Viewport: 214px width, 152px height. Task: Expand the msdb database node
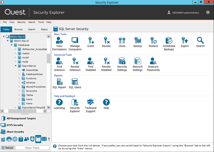point(15,62)
